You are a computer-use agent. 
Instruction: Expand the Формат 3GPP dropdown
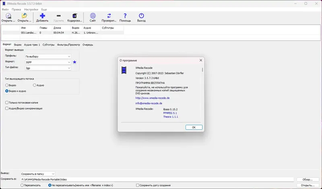point(48,62)
